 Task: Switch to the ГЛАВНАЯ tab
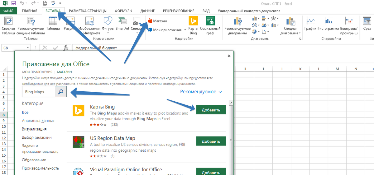pyautogui.click(x=30, y=11)
